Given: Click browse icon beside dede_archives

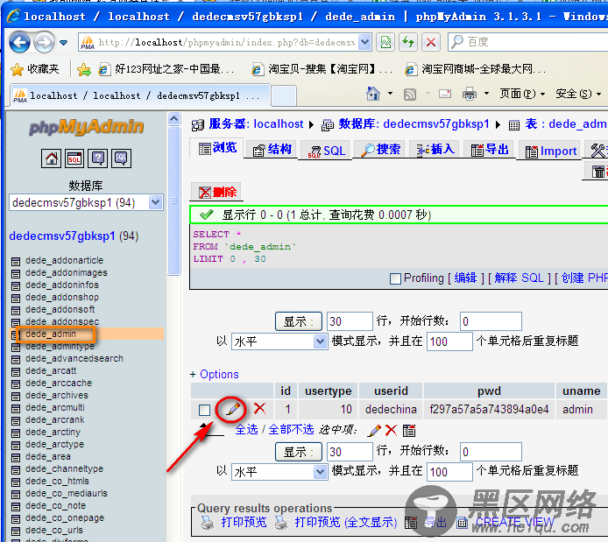Looking at the screenshot, I should 16,397.
